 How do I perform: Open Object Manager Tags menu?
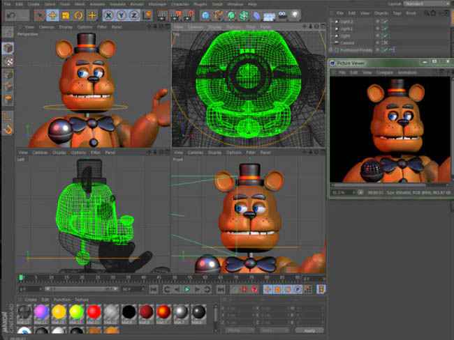tap(397, 13)
